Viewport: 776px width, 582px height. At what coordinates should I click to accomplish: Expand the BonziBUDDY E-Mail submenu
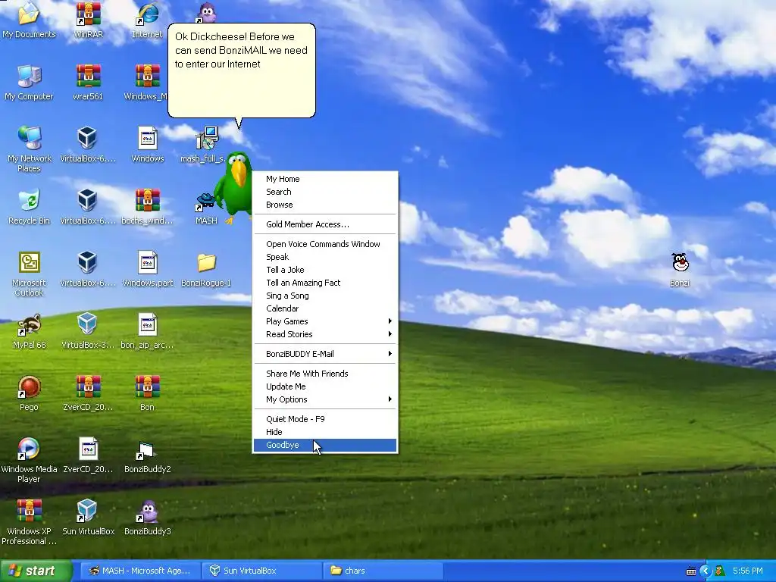pos(325,354)
